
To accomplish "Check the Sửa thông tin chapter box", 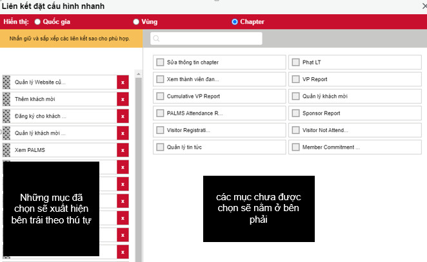I will 160,62.
